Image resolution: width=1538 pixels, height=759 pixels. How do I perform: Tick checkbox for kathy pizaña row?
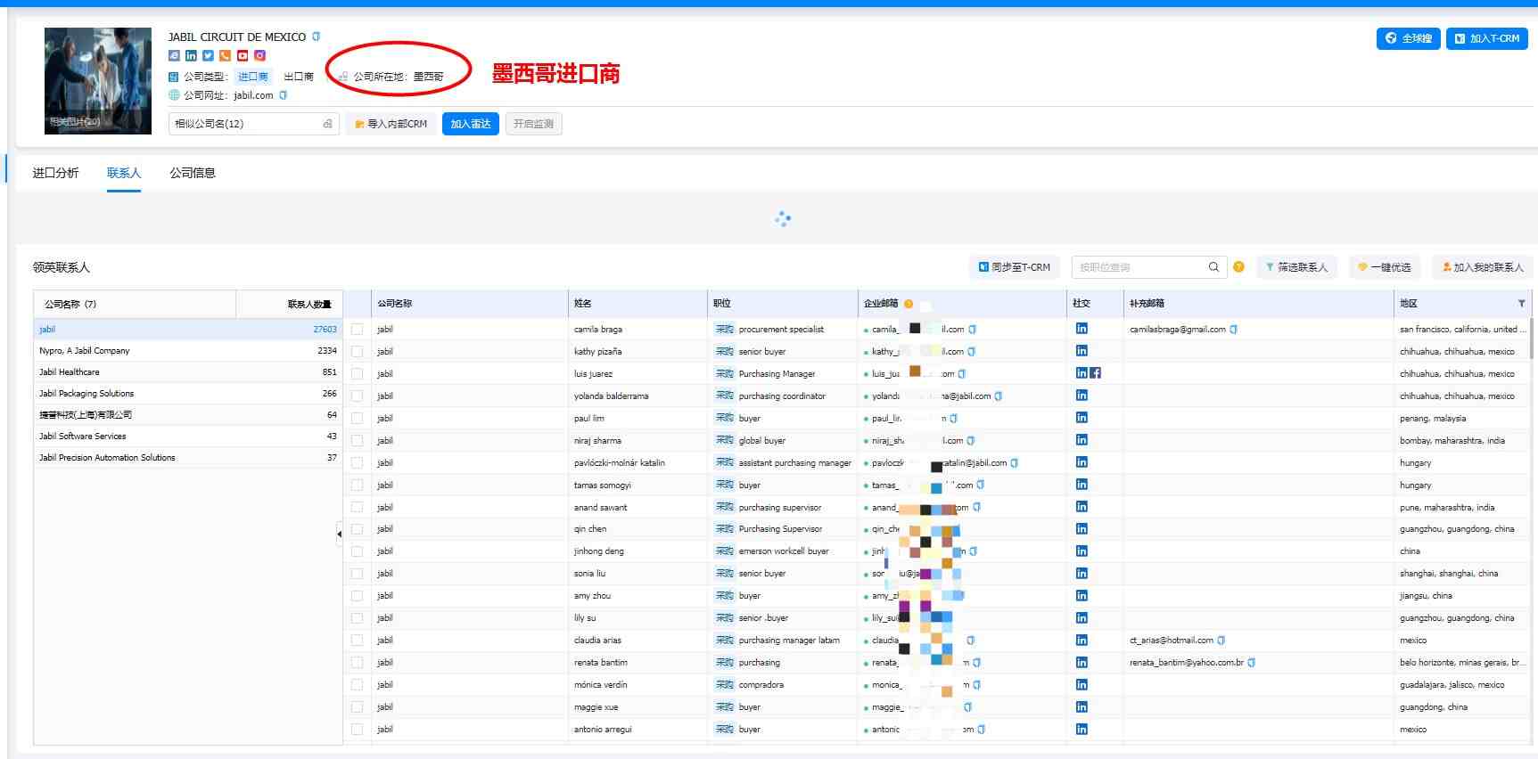click(x=358, y=352)
